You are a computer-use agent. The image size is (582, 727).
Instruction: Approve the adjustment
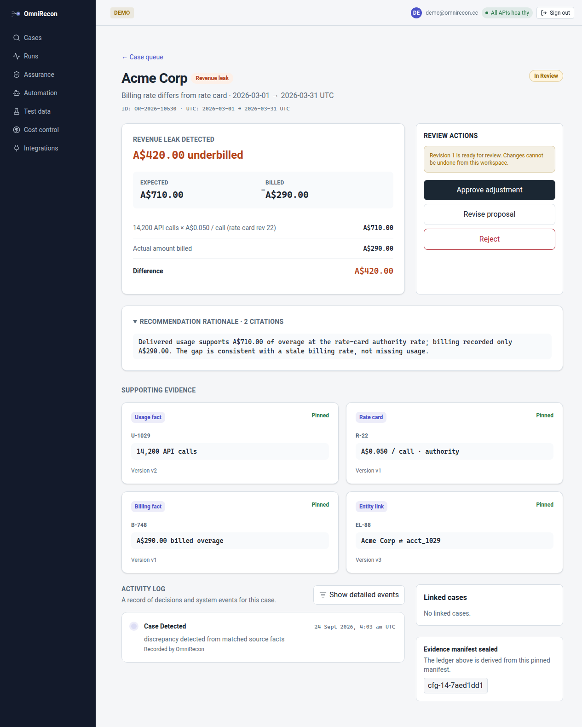pos(490,190)
